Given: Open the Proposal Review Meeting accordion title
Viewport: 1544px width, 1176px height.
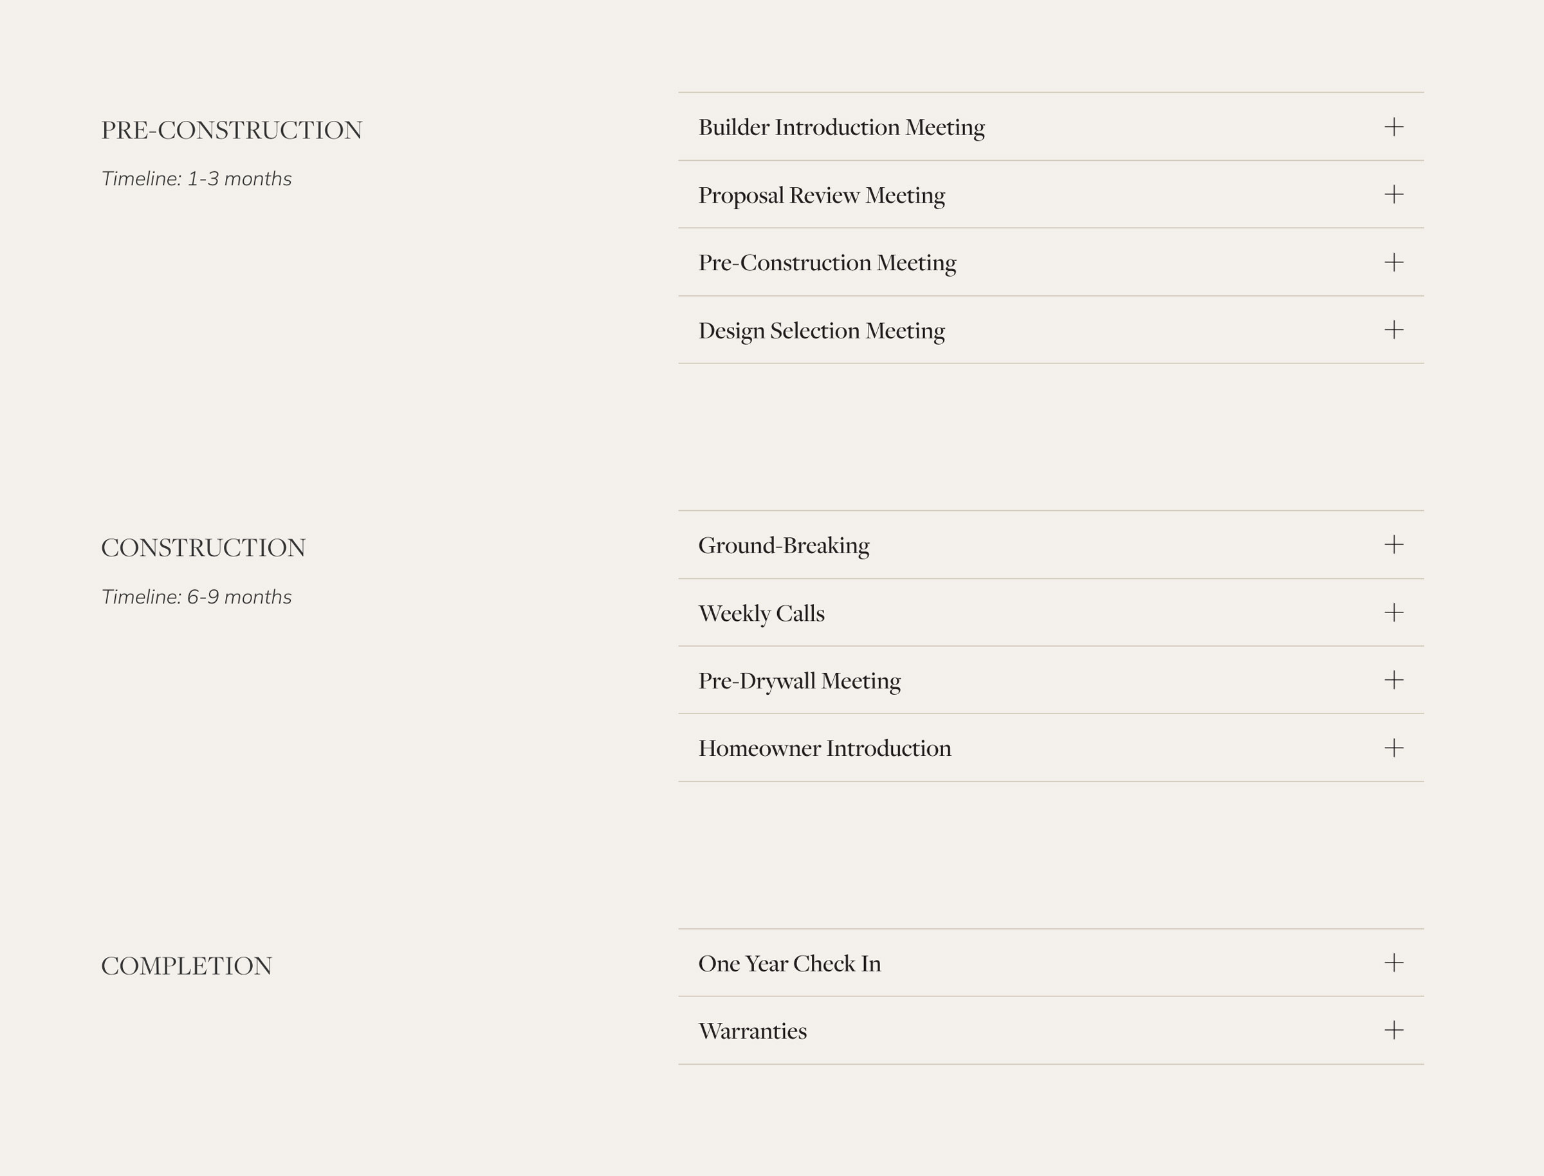Looking at the screenshot, I should coord(821,196).
